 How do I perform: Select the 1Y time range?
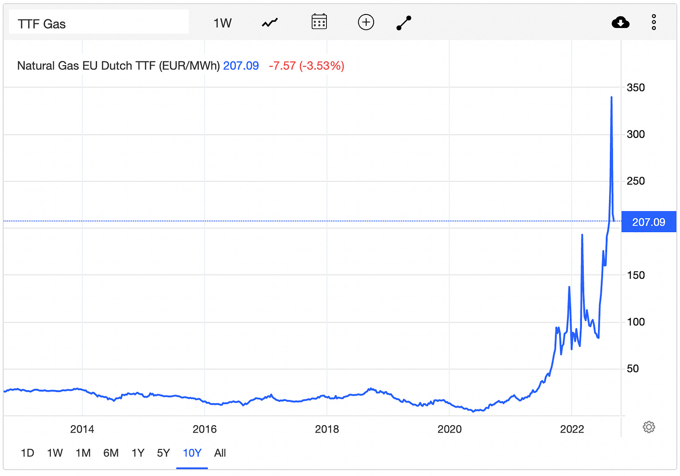click(x=138, y=453)
